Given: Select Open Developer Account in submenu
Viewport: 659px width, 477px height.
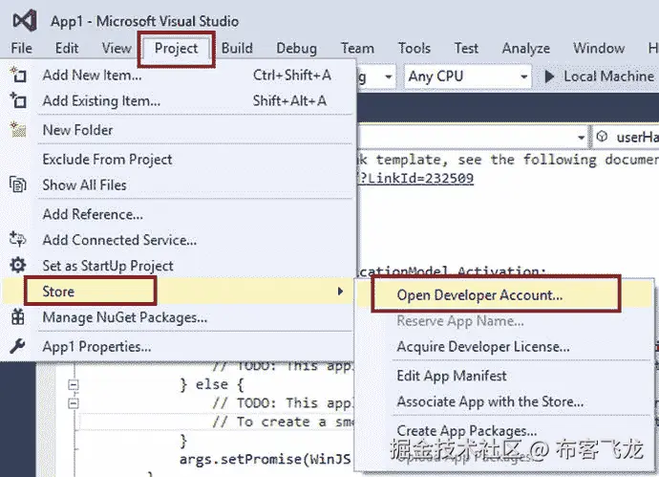Looking at the screenshot, I should [x=504, y=294].
